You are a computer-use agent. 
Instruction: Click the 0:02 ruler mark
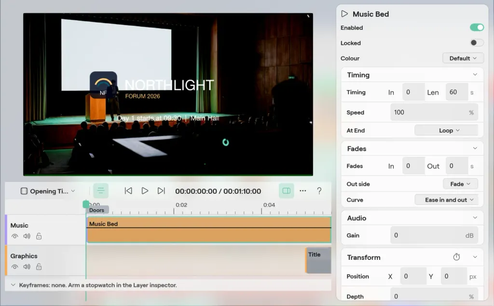point(181,205)
